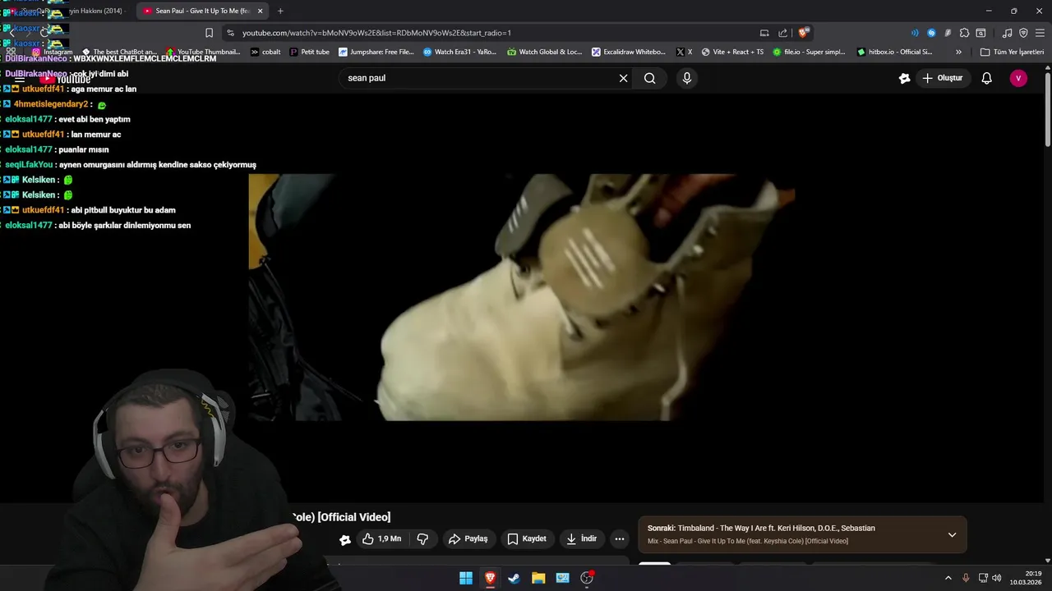Open the X bookmark
This screenshot has width=1052, height=591.
[x=684, y=52]
